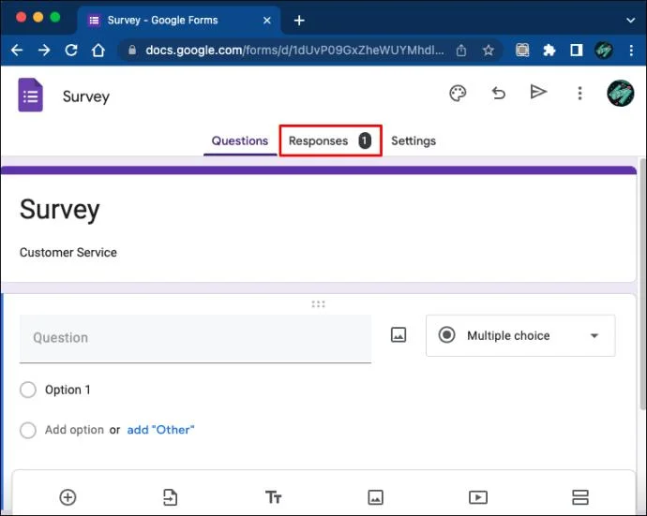Click into the Question text field
647x516 pixels.
click(195, 339)
